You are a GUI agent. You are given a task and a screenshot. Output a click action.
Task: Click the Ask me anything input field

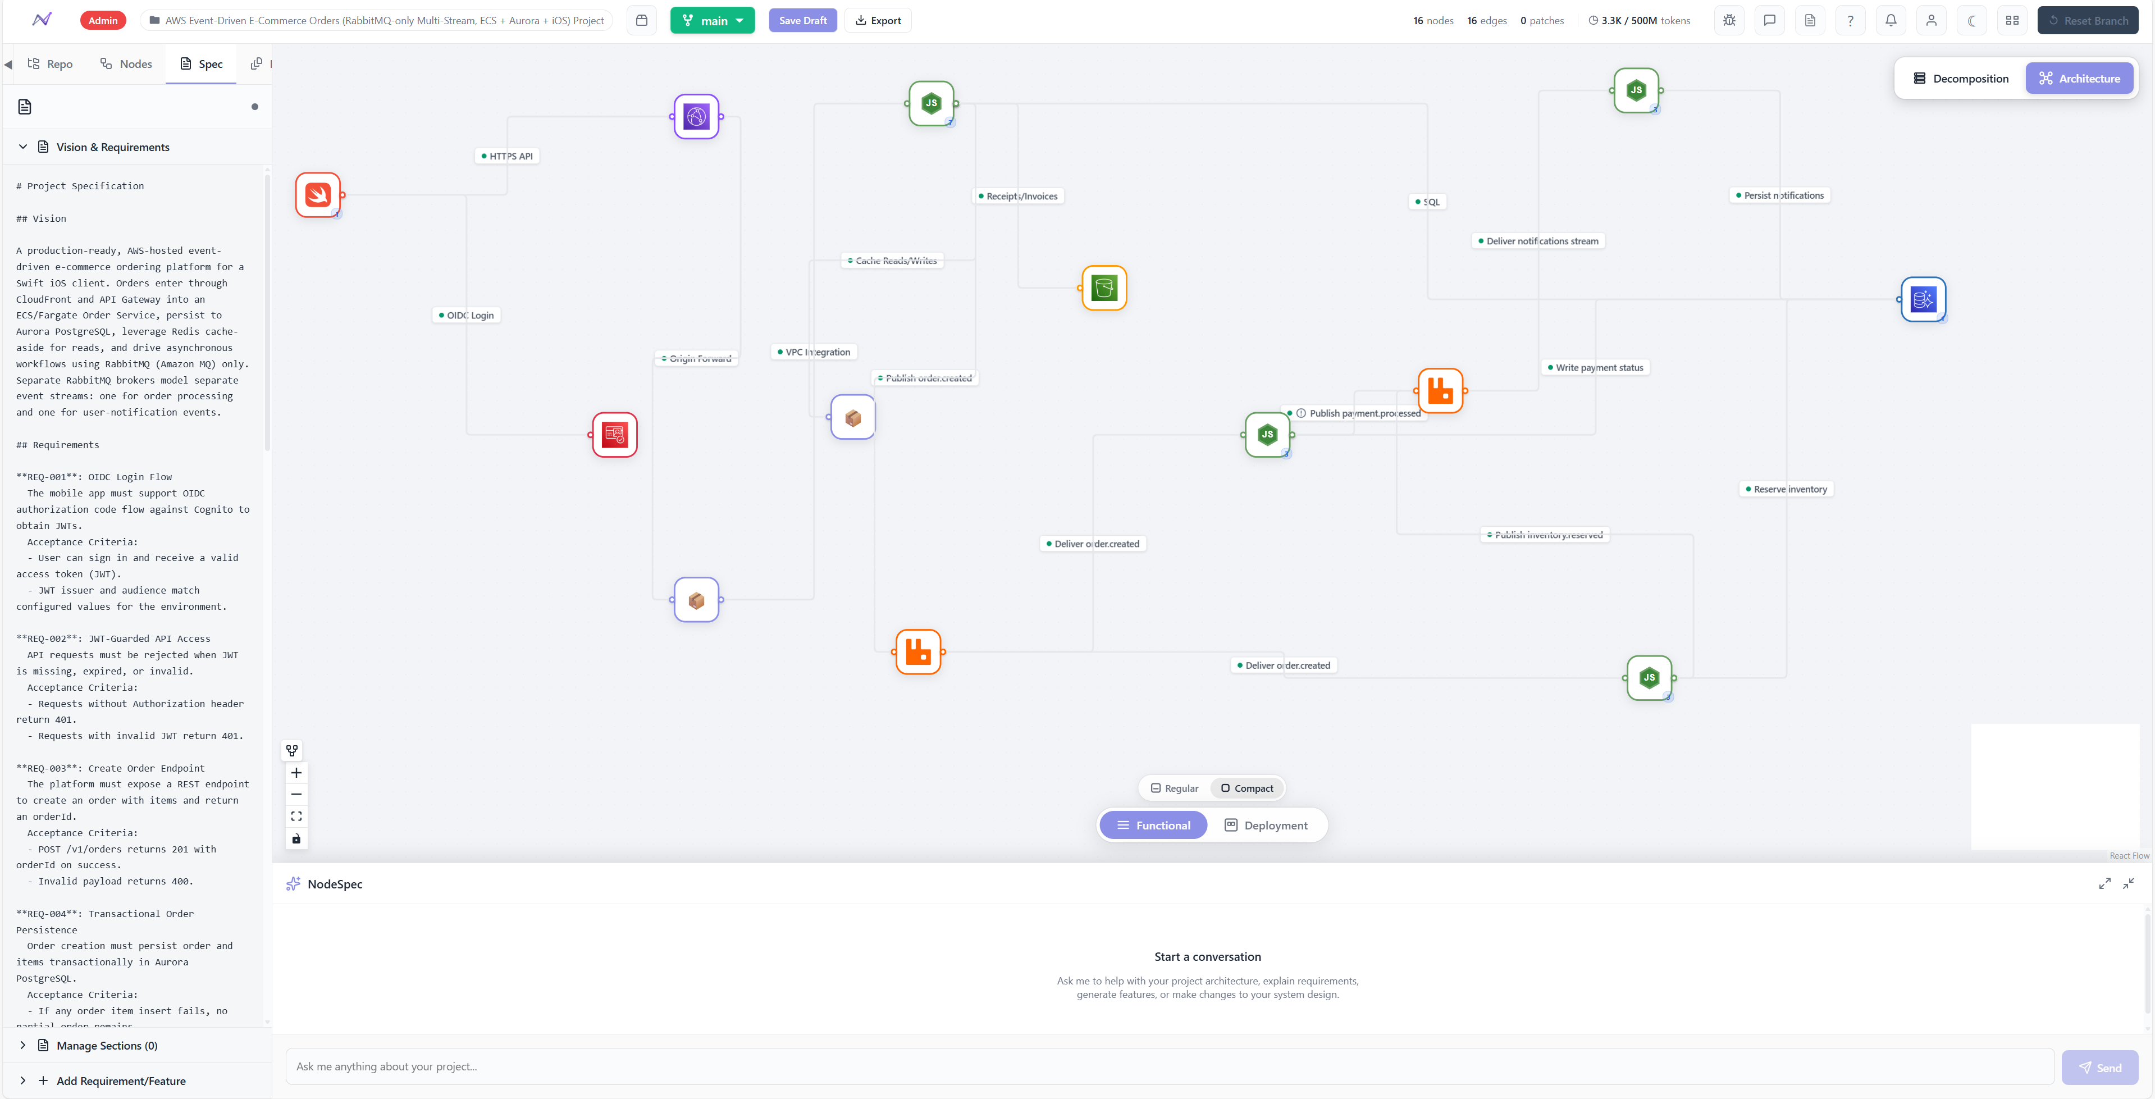1004,1066
